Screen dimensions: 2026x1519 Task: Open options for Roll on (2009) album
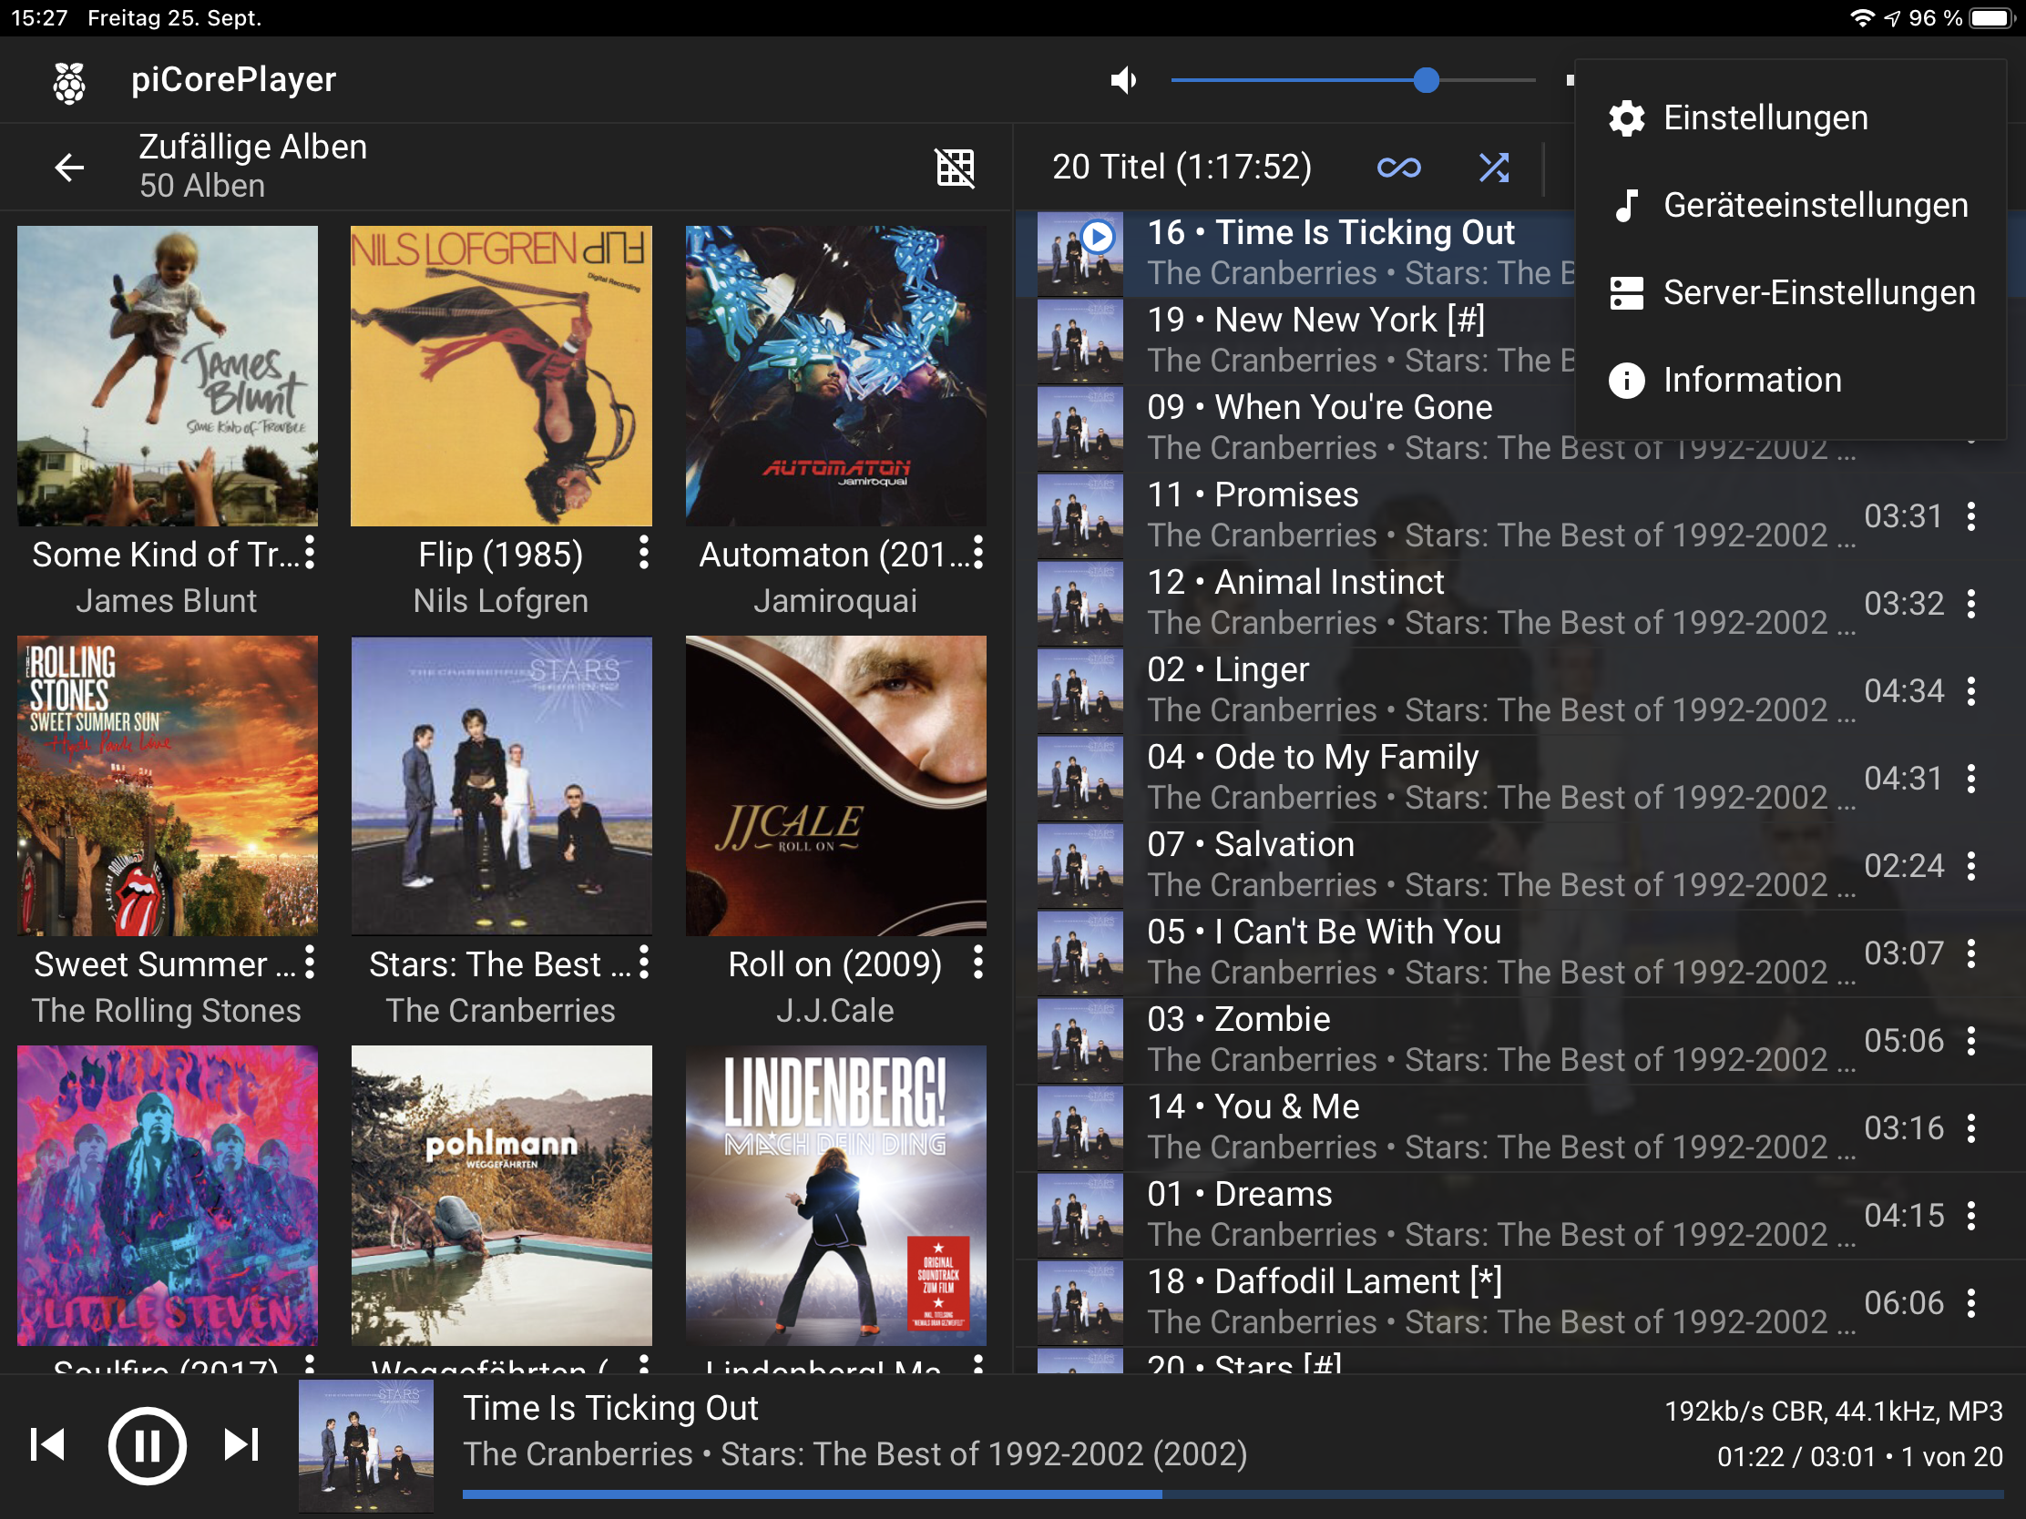tap(978, 962)
